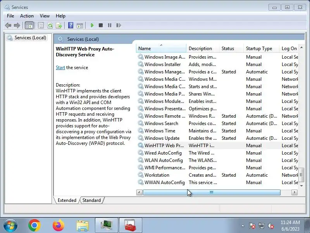
Task: Select the Windows Image A... service row
Action: pos(217,57)
